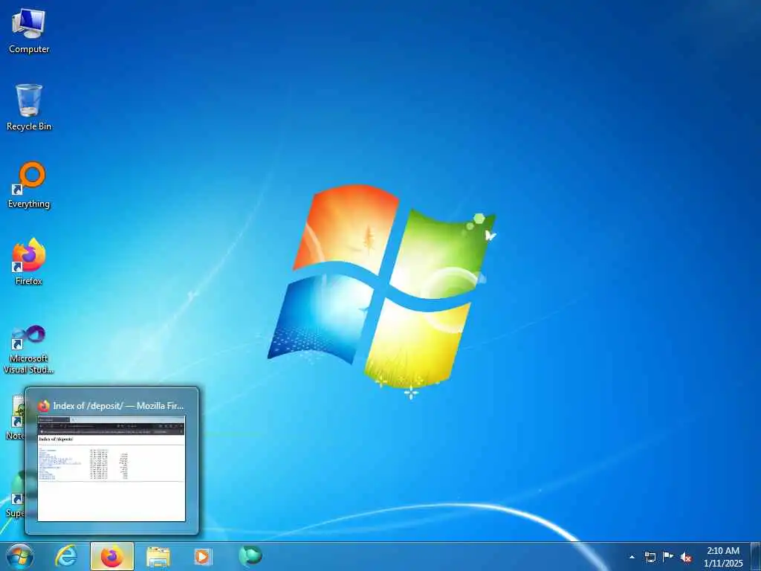Image resolution: width=761 pixels, height=571 pixels.
Task: Launch Internet Explorer from the taskbar
Action: (66, 556)
